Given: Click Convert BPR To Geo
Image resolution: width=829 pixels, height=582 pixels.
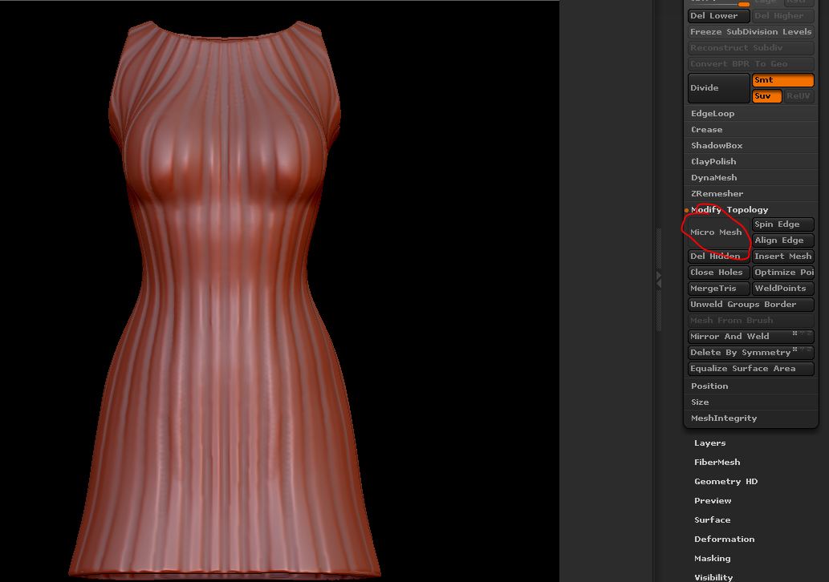Looking at the screenshot, I should click(750, 64).
